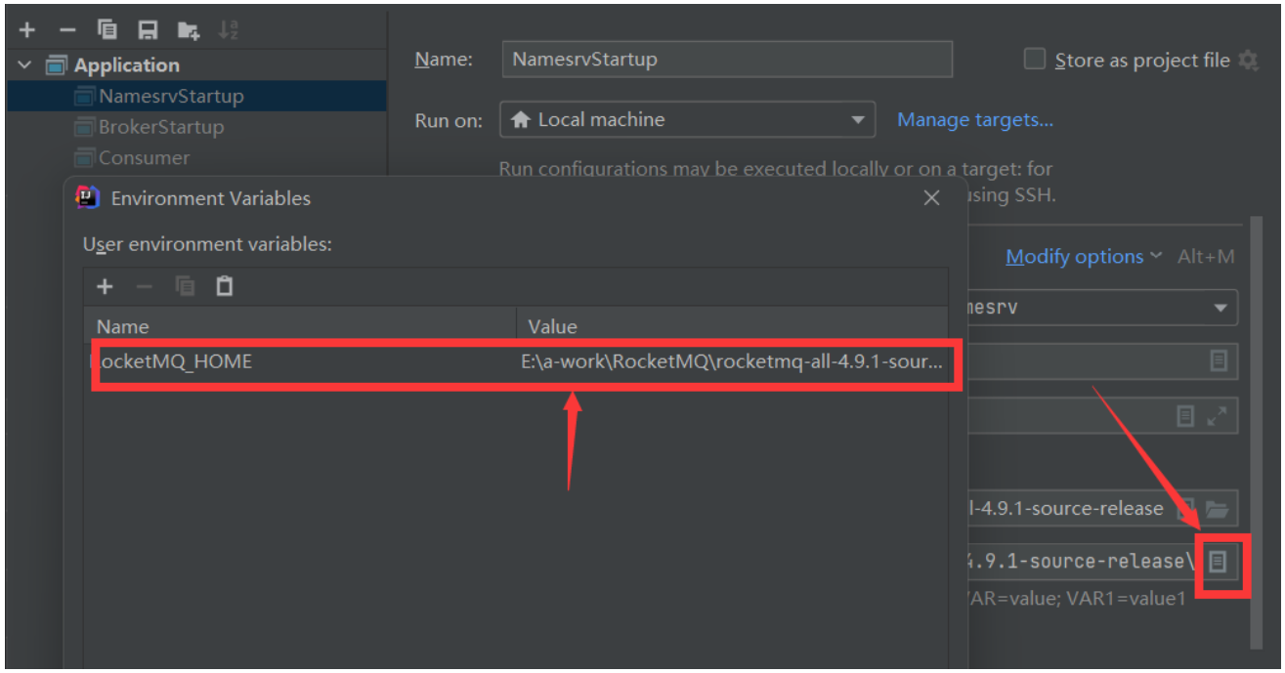Open the Run on Local machine dropdown
The width and height of the screenshot is (1285, 673).
point(688,120)
